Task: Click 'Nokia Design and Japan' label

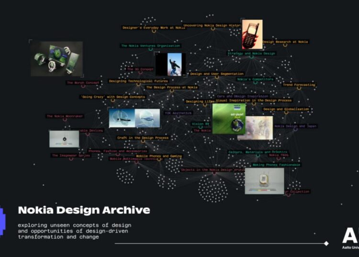Action: coord(295,126)
